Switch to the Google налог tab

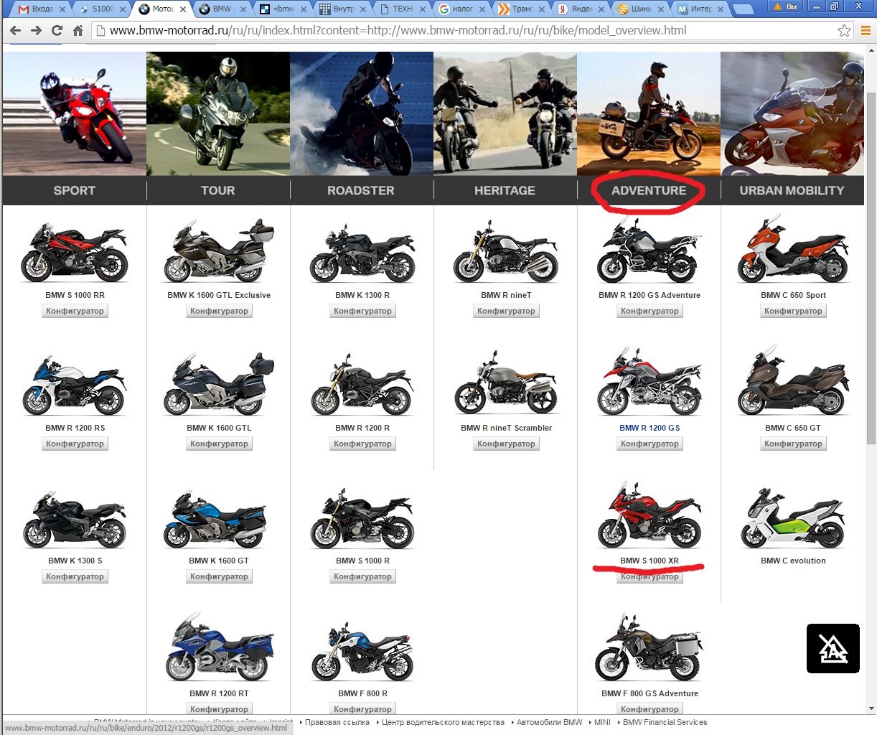(x=461, y=9)
